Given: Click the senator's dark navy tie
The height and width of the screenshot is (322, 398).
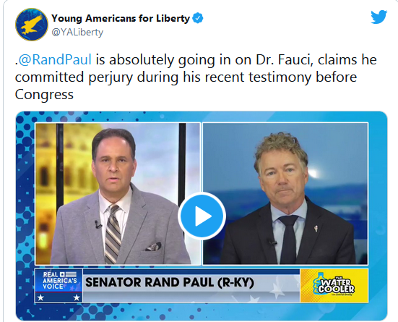Looking at the screenshot, I should click(289, 239).
